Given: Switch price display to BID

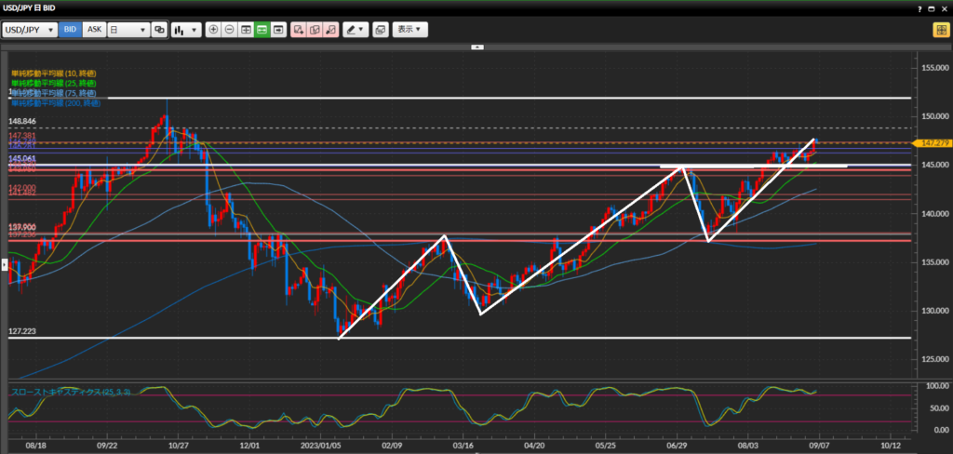Looking at the screenshot, I should click(x=70, y=30).
